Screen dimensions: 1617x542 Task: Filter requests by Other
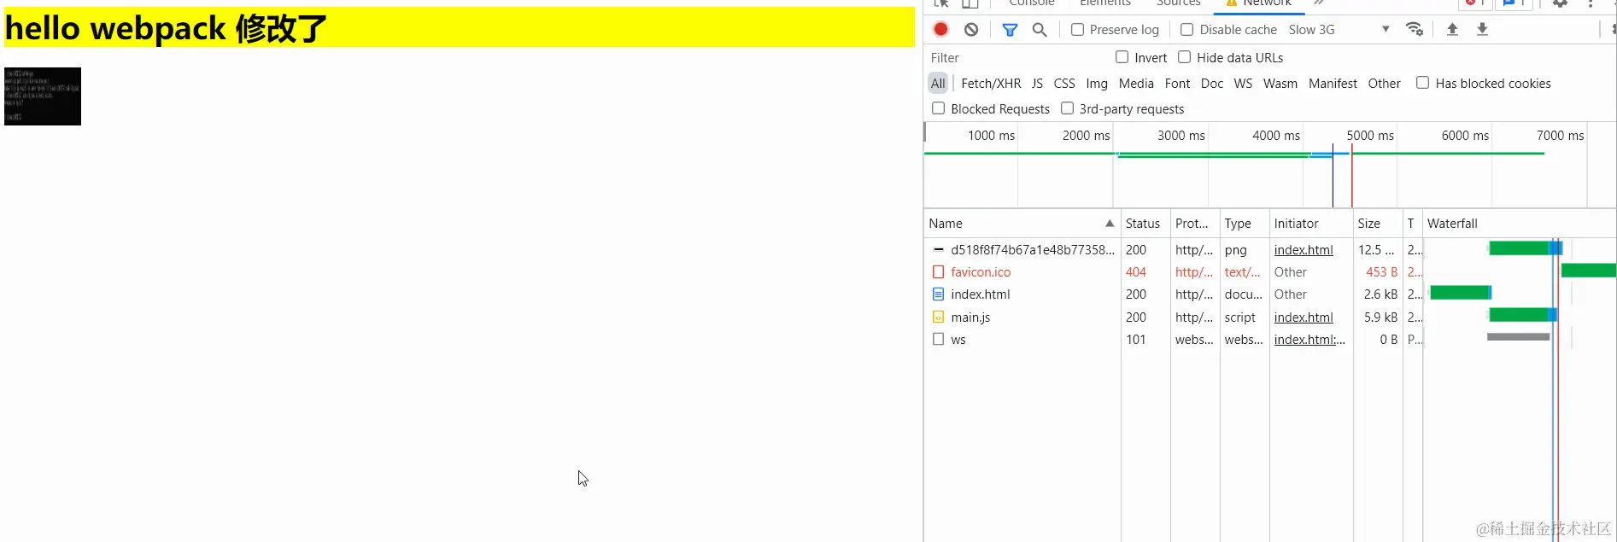coord(1384,84)
